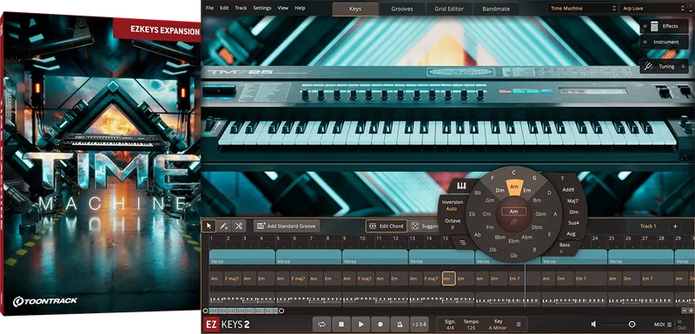Switch to the Bandmate tab
695x334 pixels.
point(497,9)
